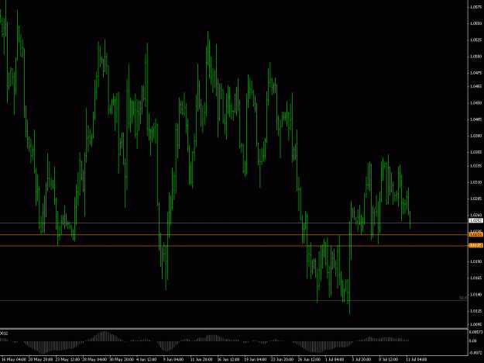Image resolution: width=484 pixels, height=363 pixels.
Task: Click the "19 Jun 04:00" time axis label
Action: coord(256,360)
